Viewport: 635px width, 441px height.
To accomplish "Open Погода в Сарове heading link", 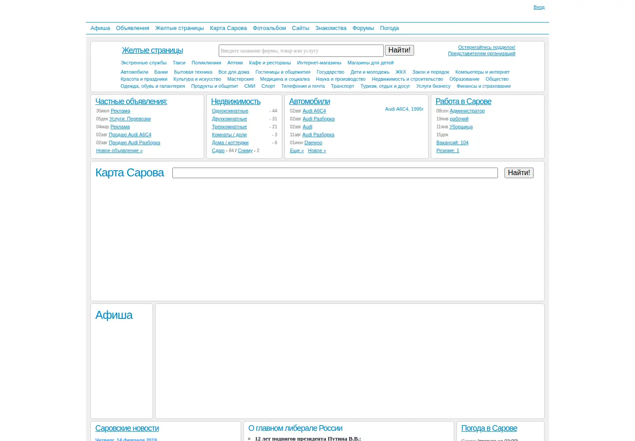I will coord(489,428).
